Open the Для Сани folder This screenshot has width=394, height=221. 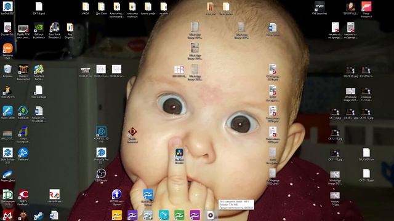(101, 7)
